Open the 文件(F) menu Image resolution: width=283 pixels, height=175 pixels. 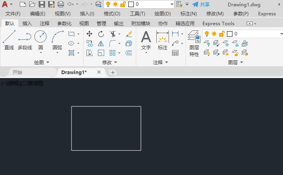pyautogui.click(x=13, y=14)
